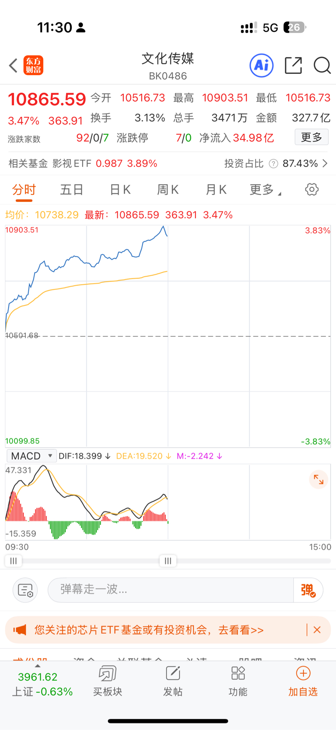
Task: Open the MACD indicator dropdown
Action: pos(31,456)
